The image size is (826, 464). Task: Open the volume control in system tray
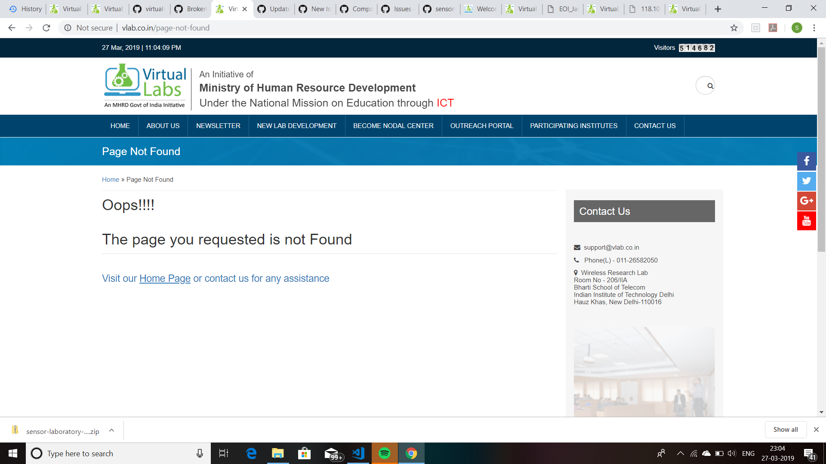coord(731,453)
